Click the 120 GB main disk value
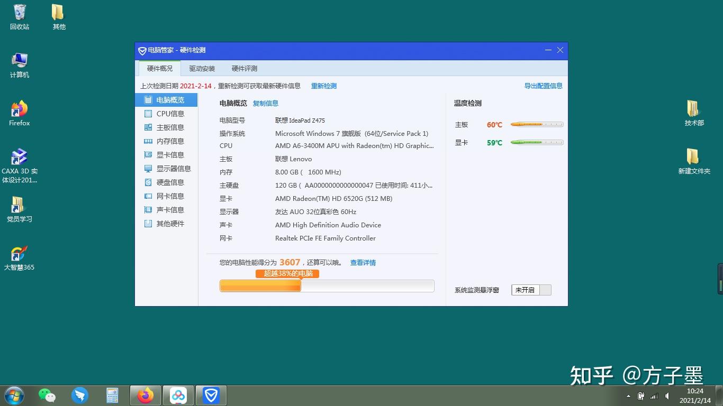Image resolution: width=723 pixels, height=406 pixels. click(354, 186)
